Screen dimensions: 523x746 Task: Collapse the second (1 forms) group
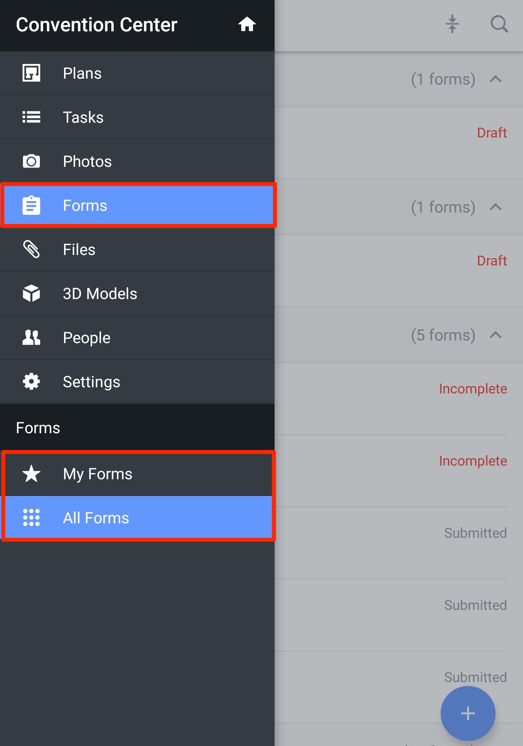pyautogui.click(x=496, y=207)
